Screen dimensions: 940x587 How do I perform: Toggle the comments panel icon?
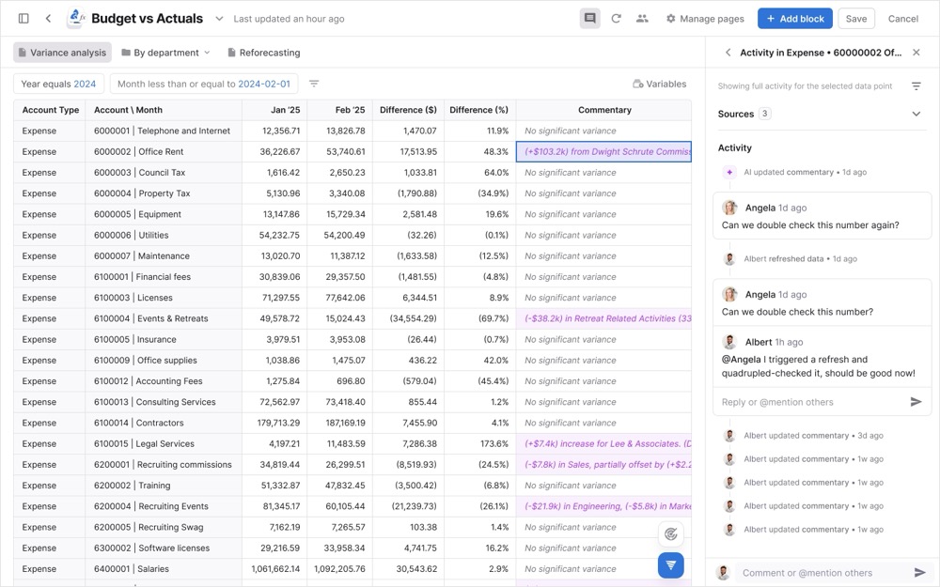(x=589, y=18)
